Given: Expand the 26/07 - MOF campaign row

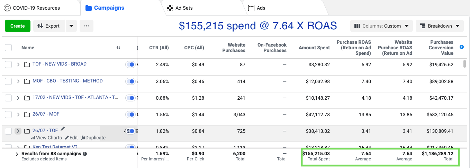Looking at the screenshot, I should pos(18,114).
